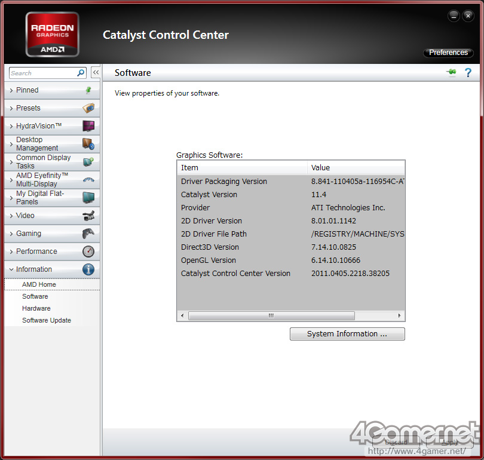This screenshot has height=460, width=484.
Task: Click the Pinned green pushpin icon
Action: (88, 90)
